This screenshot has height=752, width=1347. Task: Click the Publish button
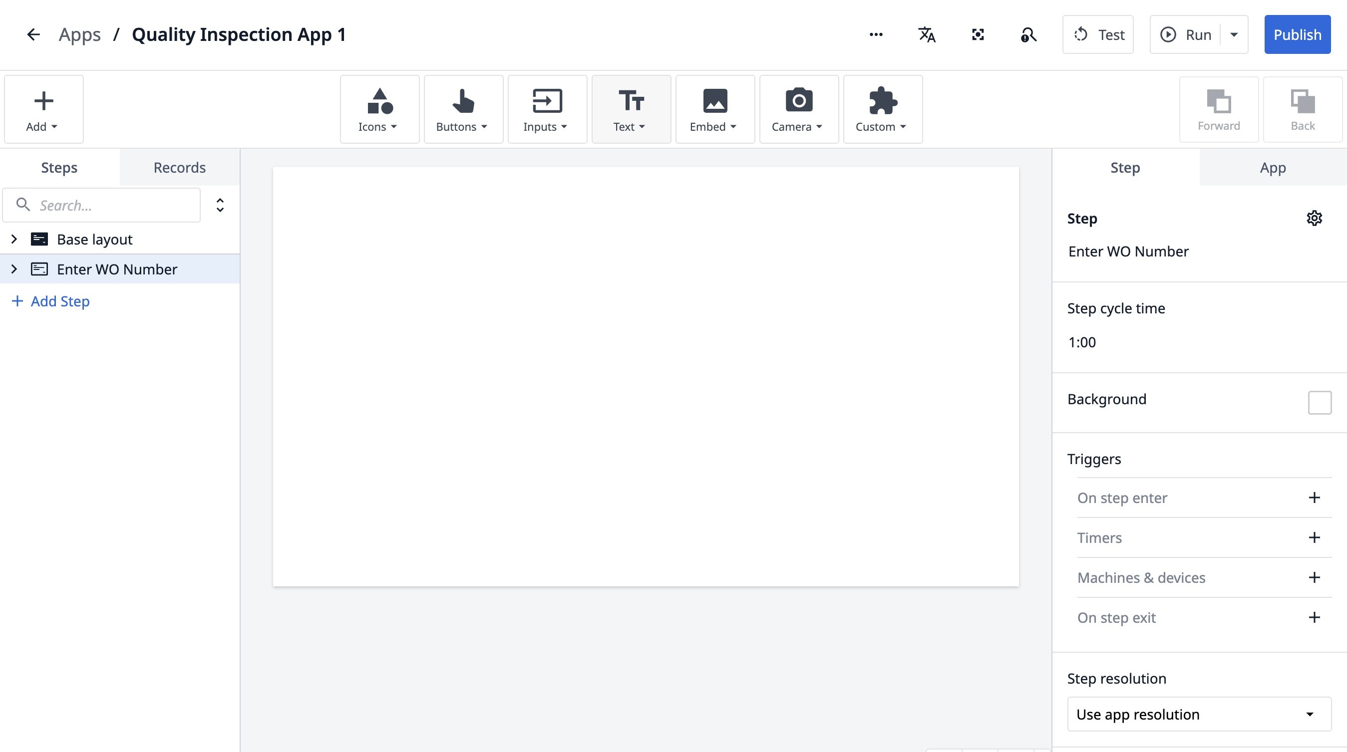coord(1297,34)
